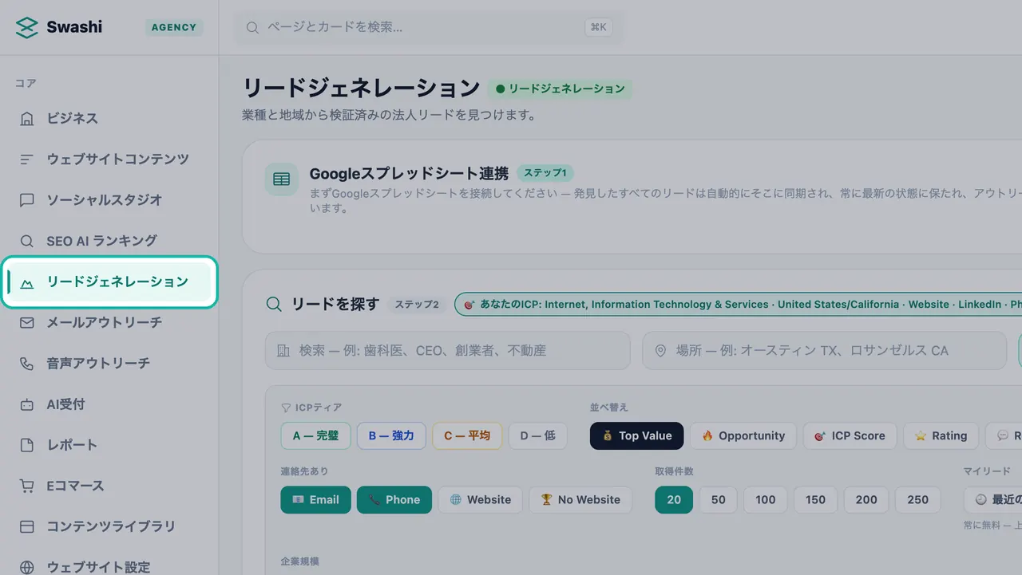Click the Eコマース cart icon
This screenshot has height=575, width=1022.
27,486
